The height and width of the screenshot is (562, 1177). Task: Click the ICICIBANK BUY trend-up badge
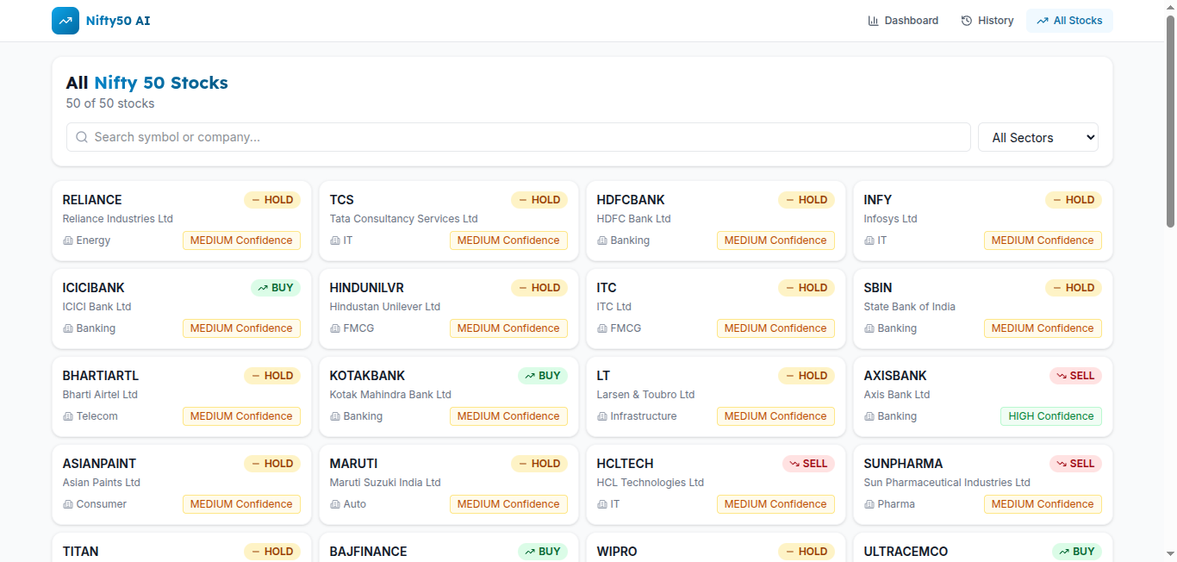pyautogui.click(x=276, y=288)
